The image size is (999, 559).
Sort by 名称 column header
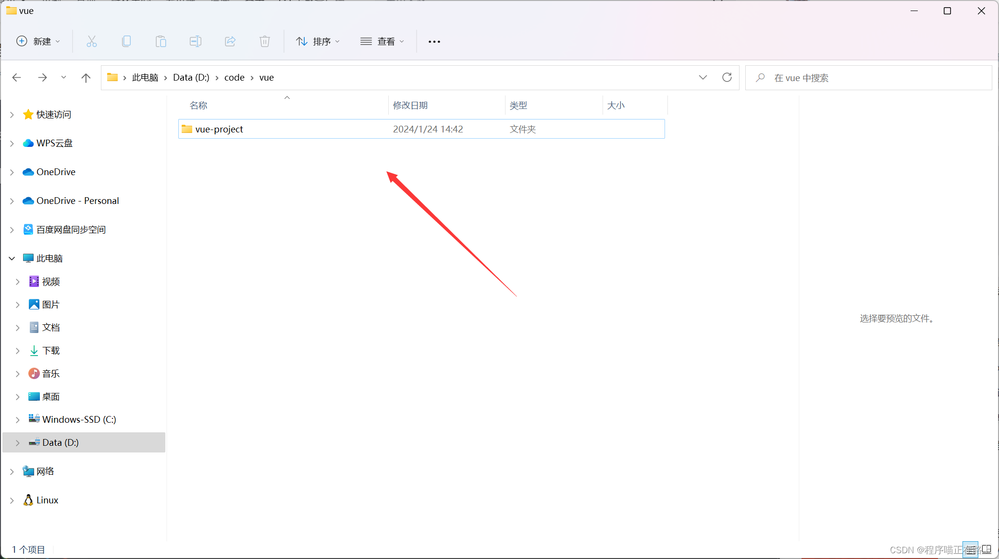click(x=198, y=106)
